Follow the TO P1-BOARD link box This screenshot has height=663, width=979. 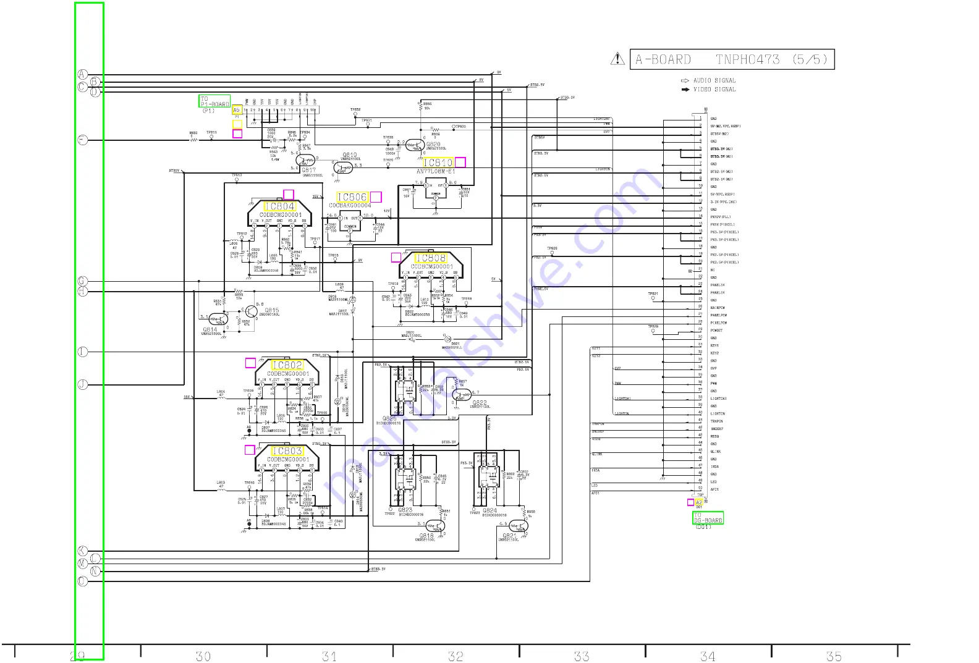coord(214,101)
